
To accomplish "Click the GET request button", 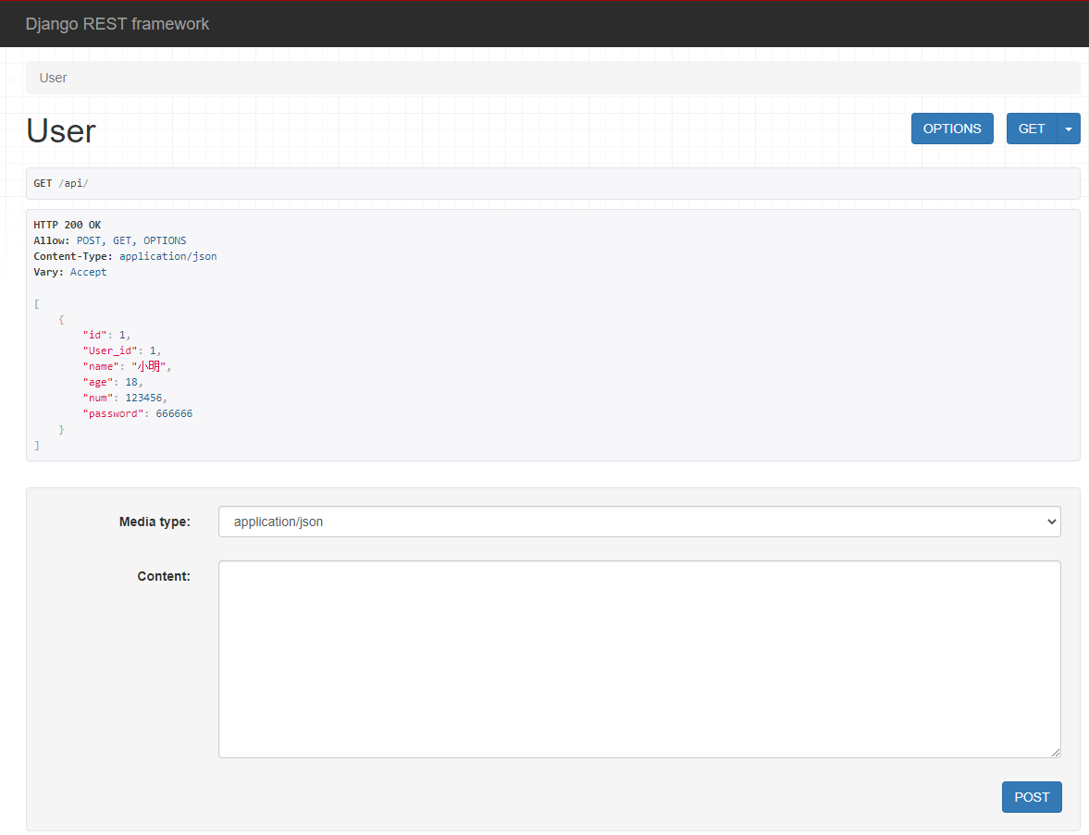I will click(x=1031, y=129).
